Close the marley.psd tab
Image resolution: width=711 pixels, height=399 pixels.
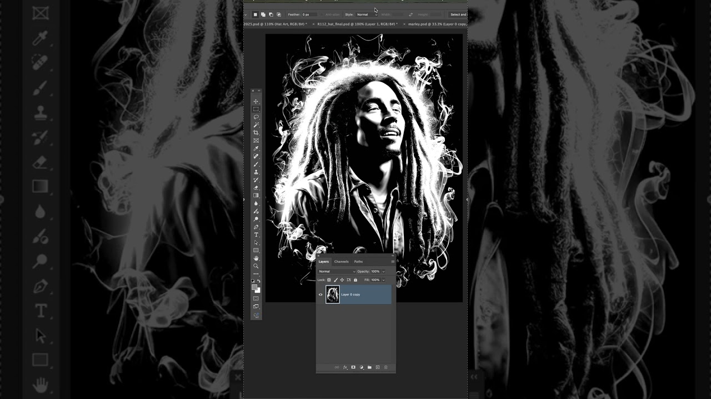pyautogui.click(x=404, y=24)
